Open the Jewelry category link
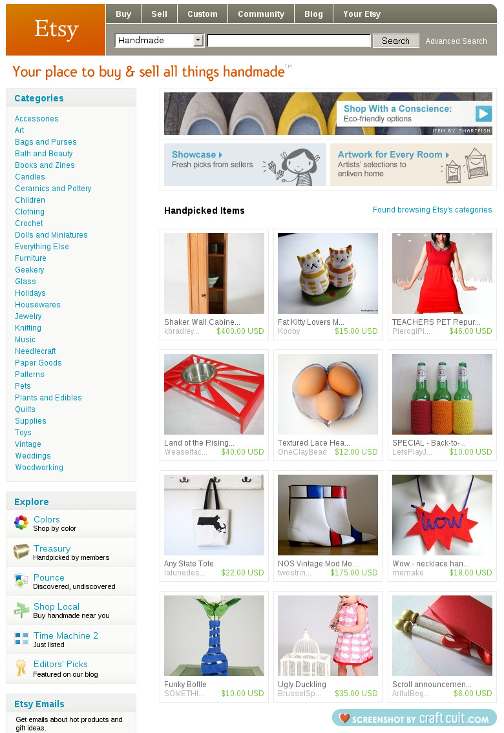This screenshot has height=733, width=504. pos(28,316)
